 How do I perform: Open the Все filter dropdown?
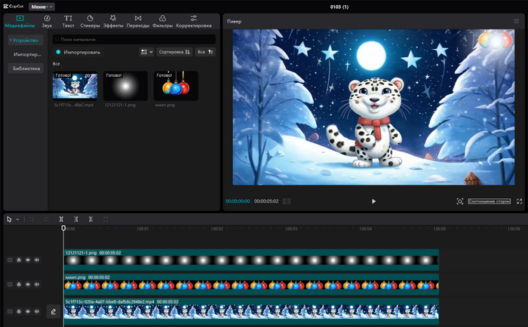205,52
